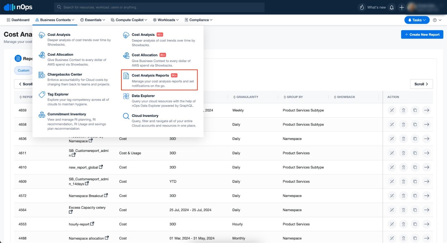Click the right Scroll button

point(421,84)
